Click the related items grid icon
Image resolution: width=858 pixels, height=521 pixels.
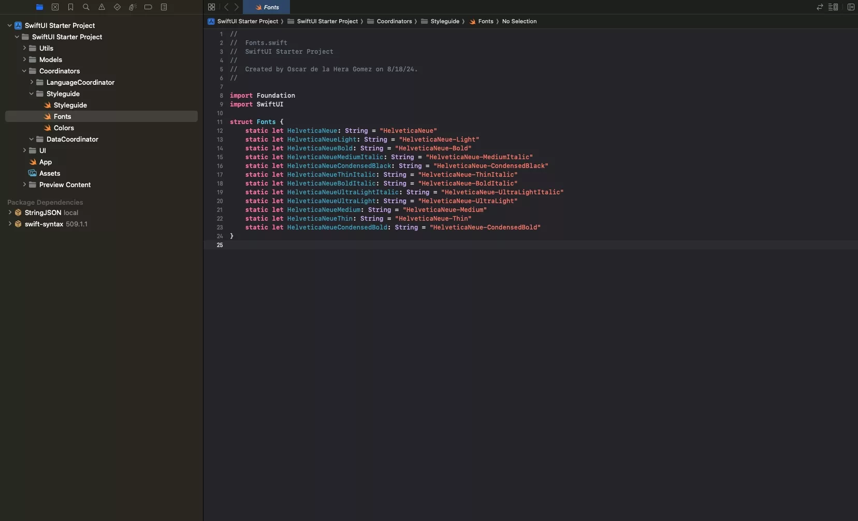coord(211,7)
